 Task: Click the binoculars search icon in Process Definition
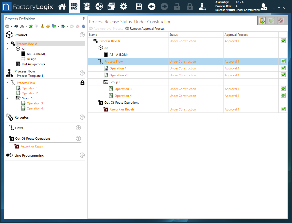[x=16, y=26]
